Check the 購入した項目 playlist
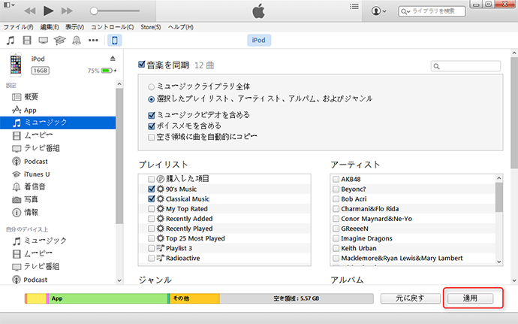 pos(152,179)
